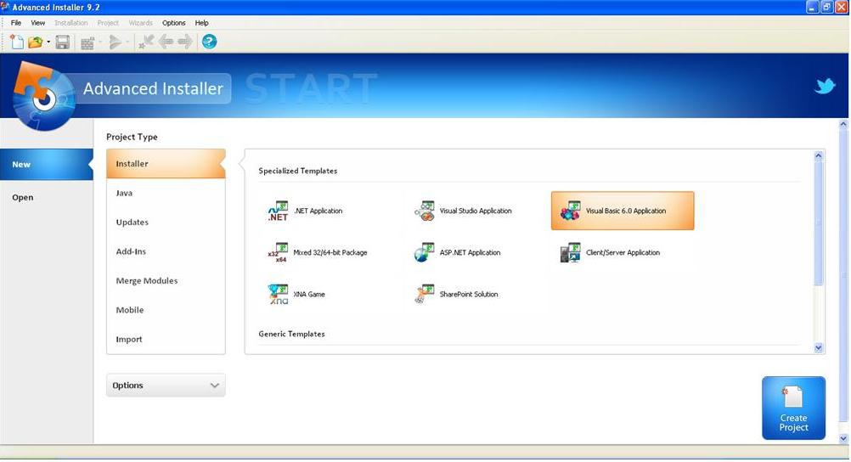Image resolution: width=851 pixels, height=462 pixels.
Task: Click the New Project toolbar icon
Action: coord(17,42)
